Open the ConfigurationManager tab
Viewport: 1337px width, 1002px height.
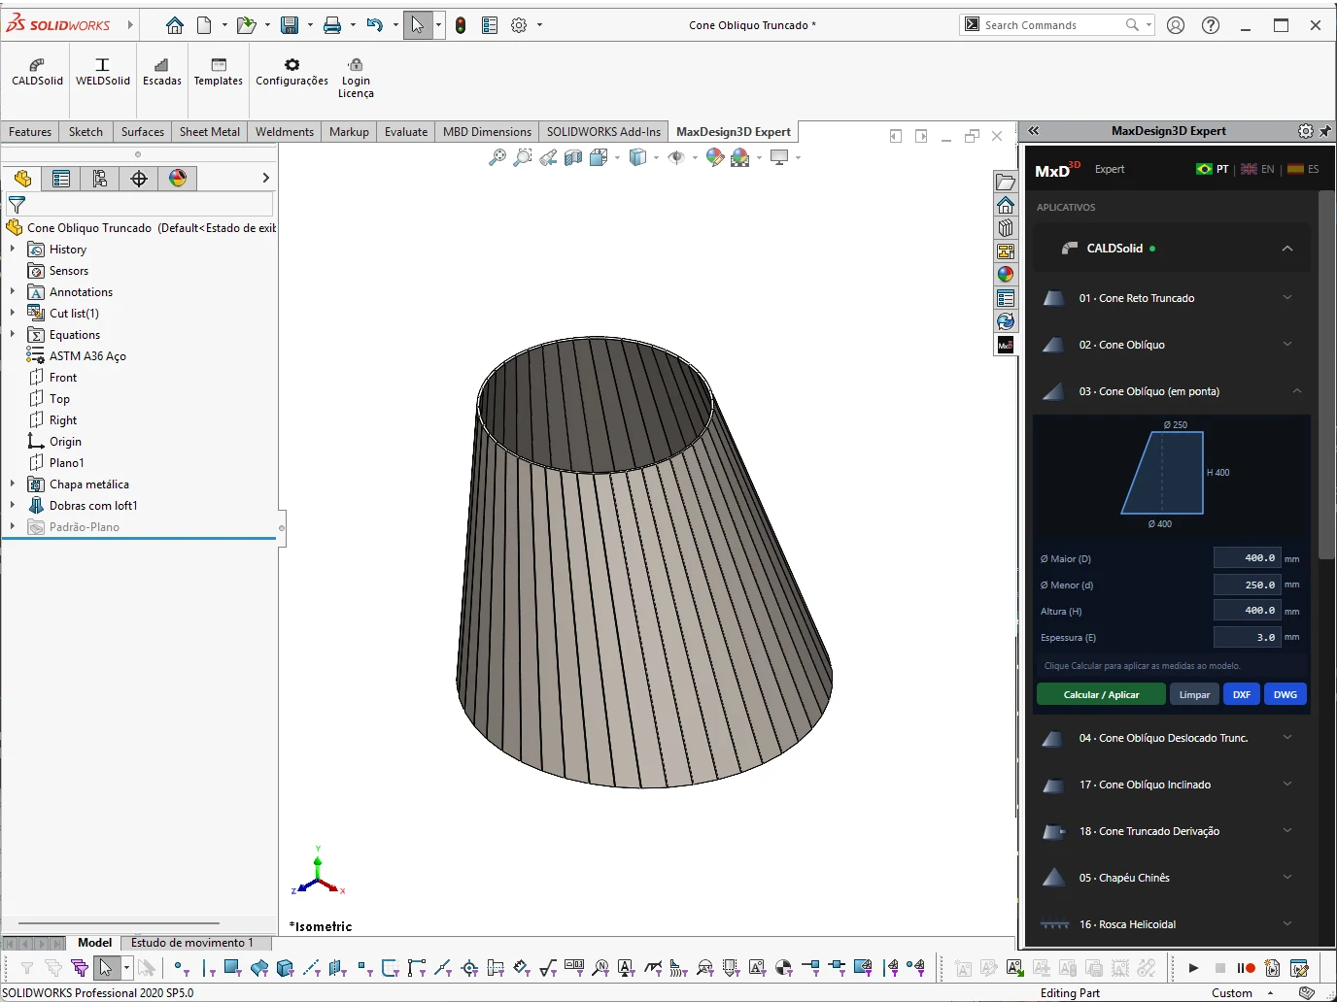tap(100, 179)
